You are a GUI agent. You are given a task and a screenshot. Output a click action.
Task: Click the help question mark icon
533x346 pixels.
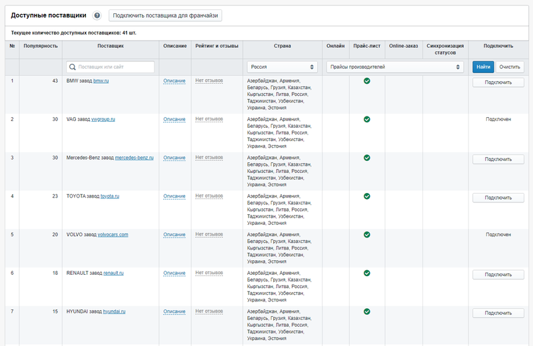point(97,15)
